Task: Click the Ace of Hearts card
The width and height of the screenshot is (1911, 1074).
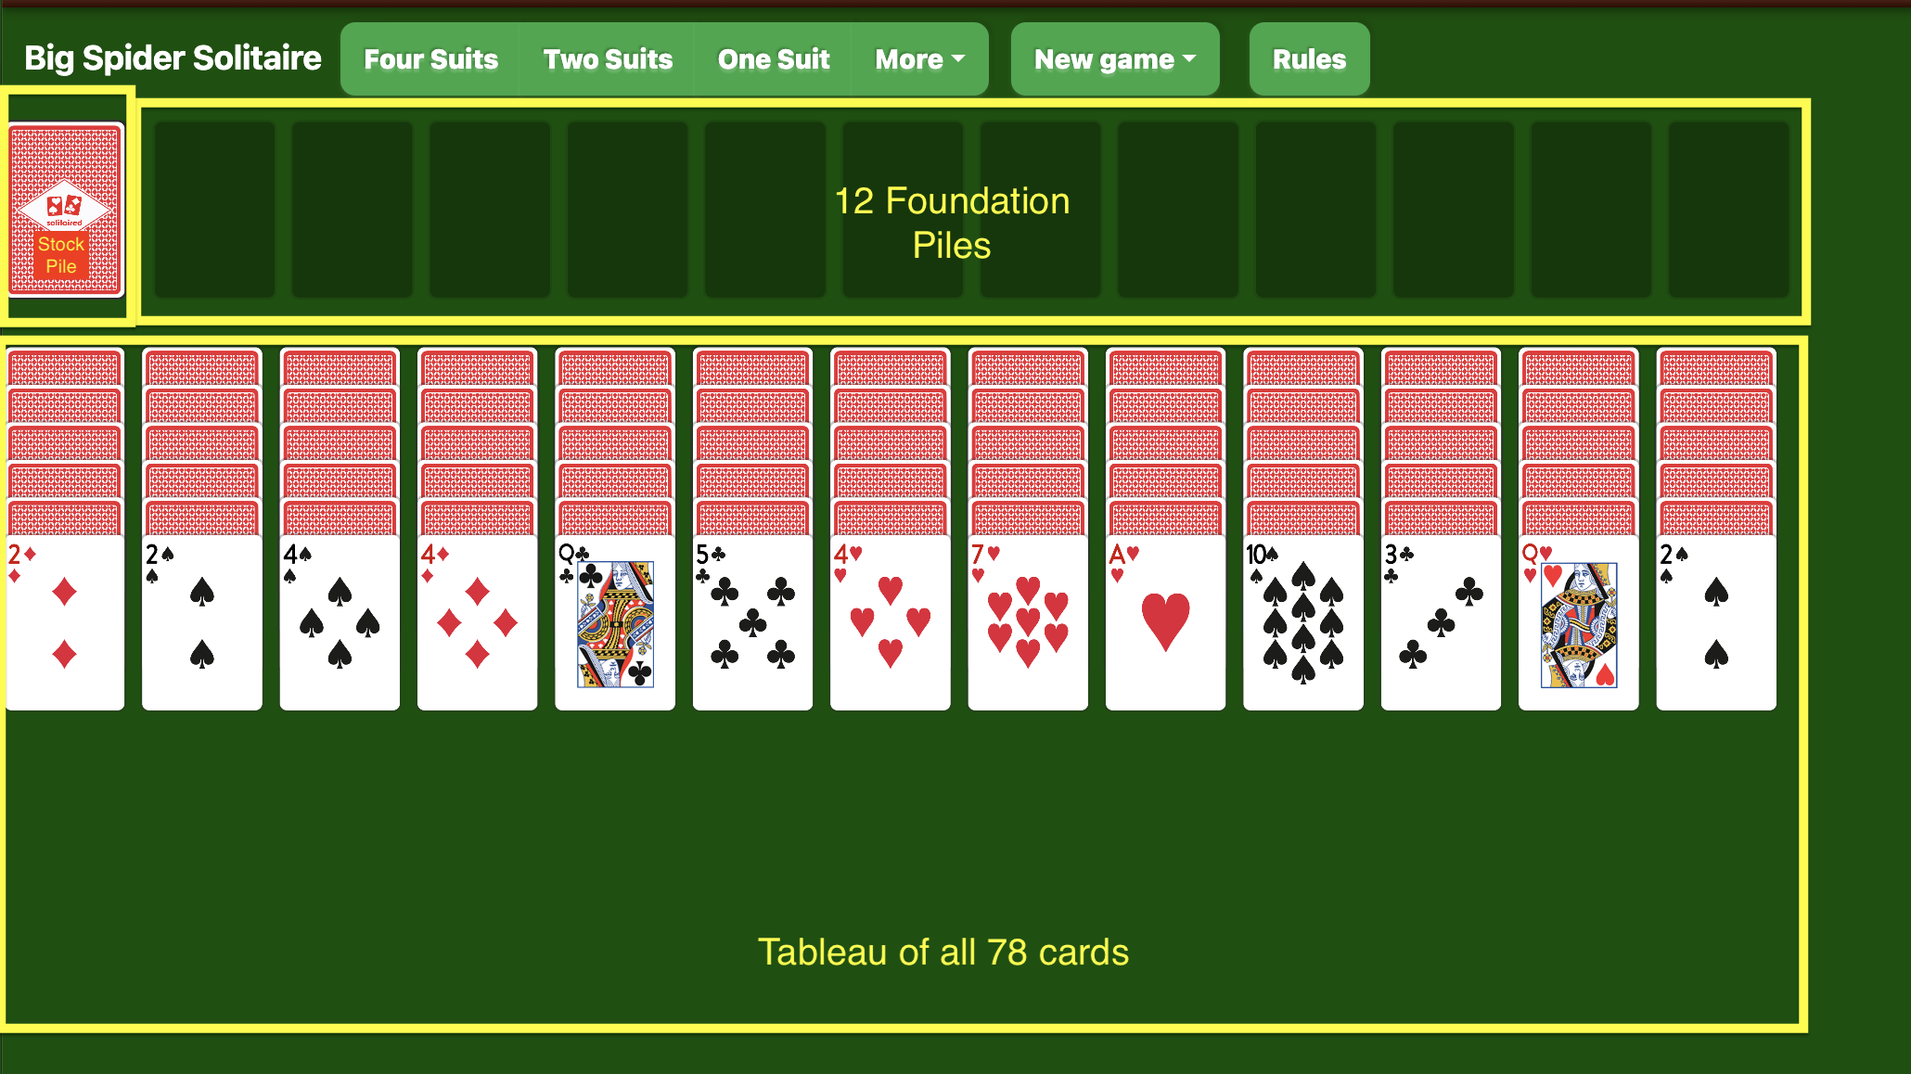Action: pyautogui.click(x=1161, y=617)
